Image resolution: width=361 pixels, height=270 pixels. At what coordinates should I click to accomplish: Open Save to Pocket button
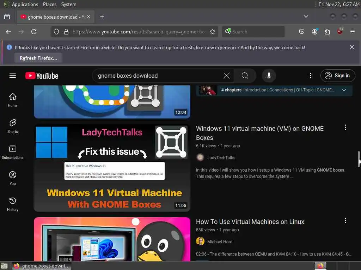tap(302, 32)
